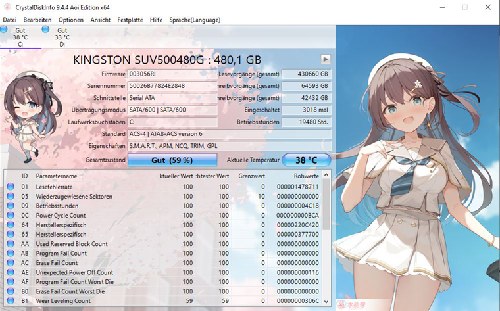The width and height of the screenshot is (500, 311).
Task: Click the status orb for Wear Leveling Count
Action: pos(11,300)
